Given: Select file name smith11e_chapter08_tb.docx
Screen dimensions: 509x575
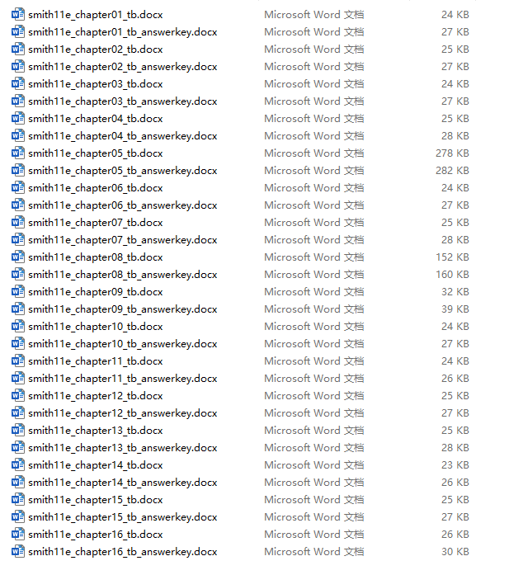Looking at the screenshot, I should pyautogui.click(x=96, y=257).
